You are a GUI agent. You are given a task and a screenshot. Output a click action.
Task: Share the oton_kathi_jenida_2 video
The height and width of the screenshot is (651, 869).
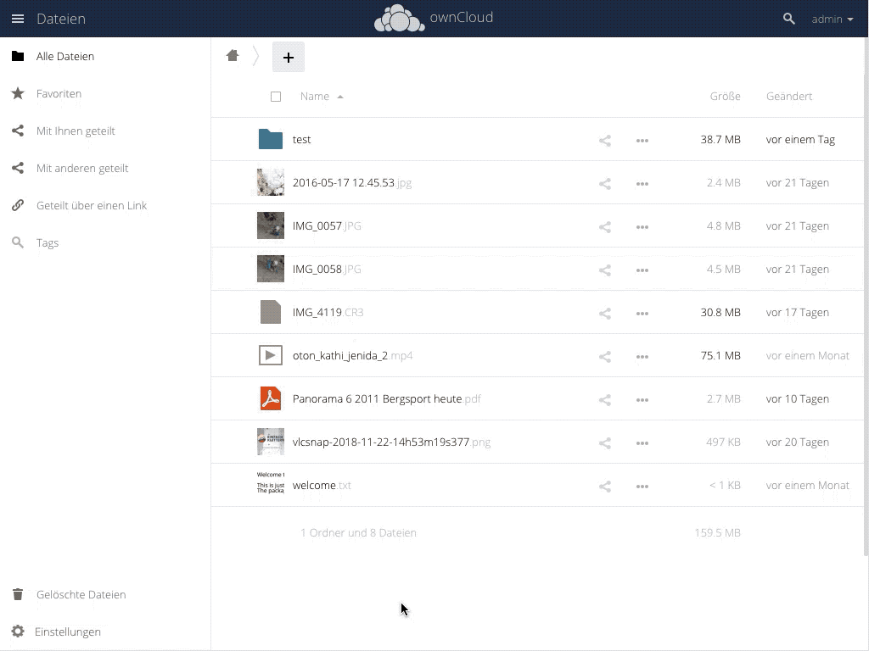[604, 355]
